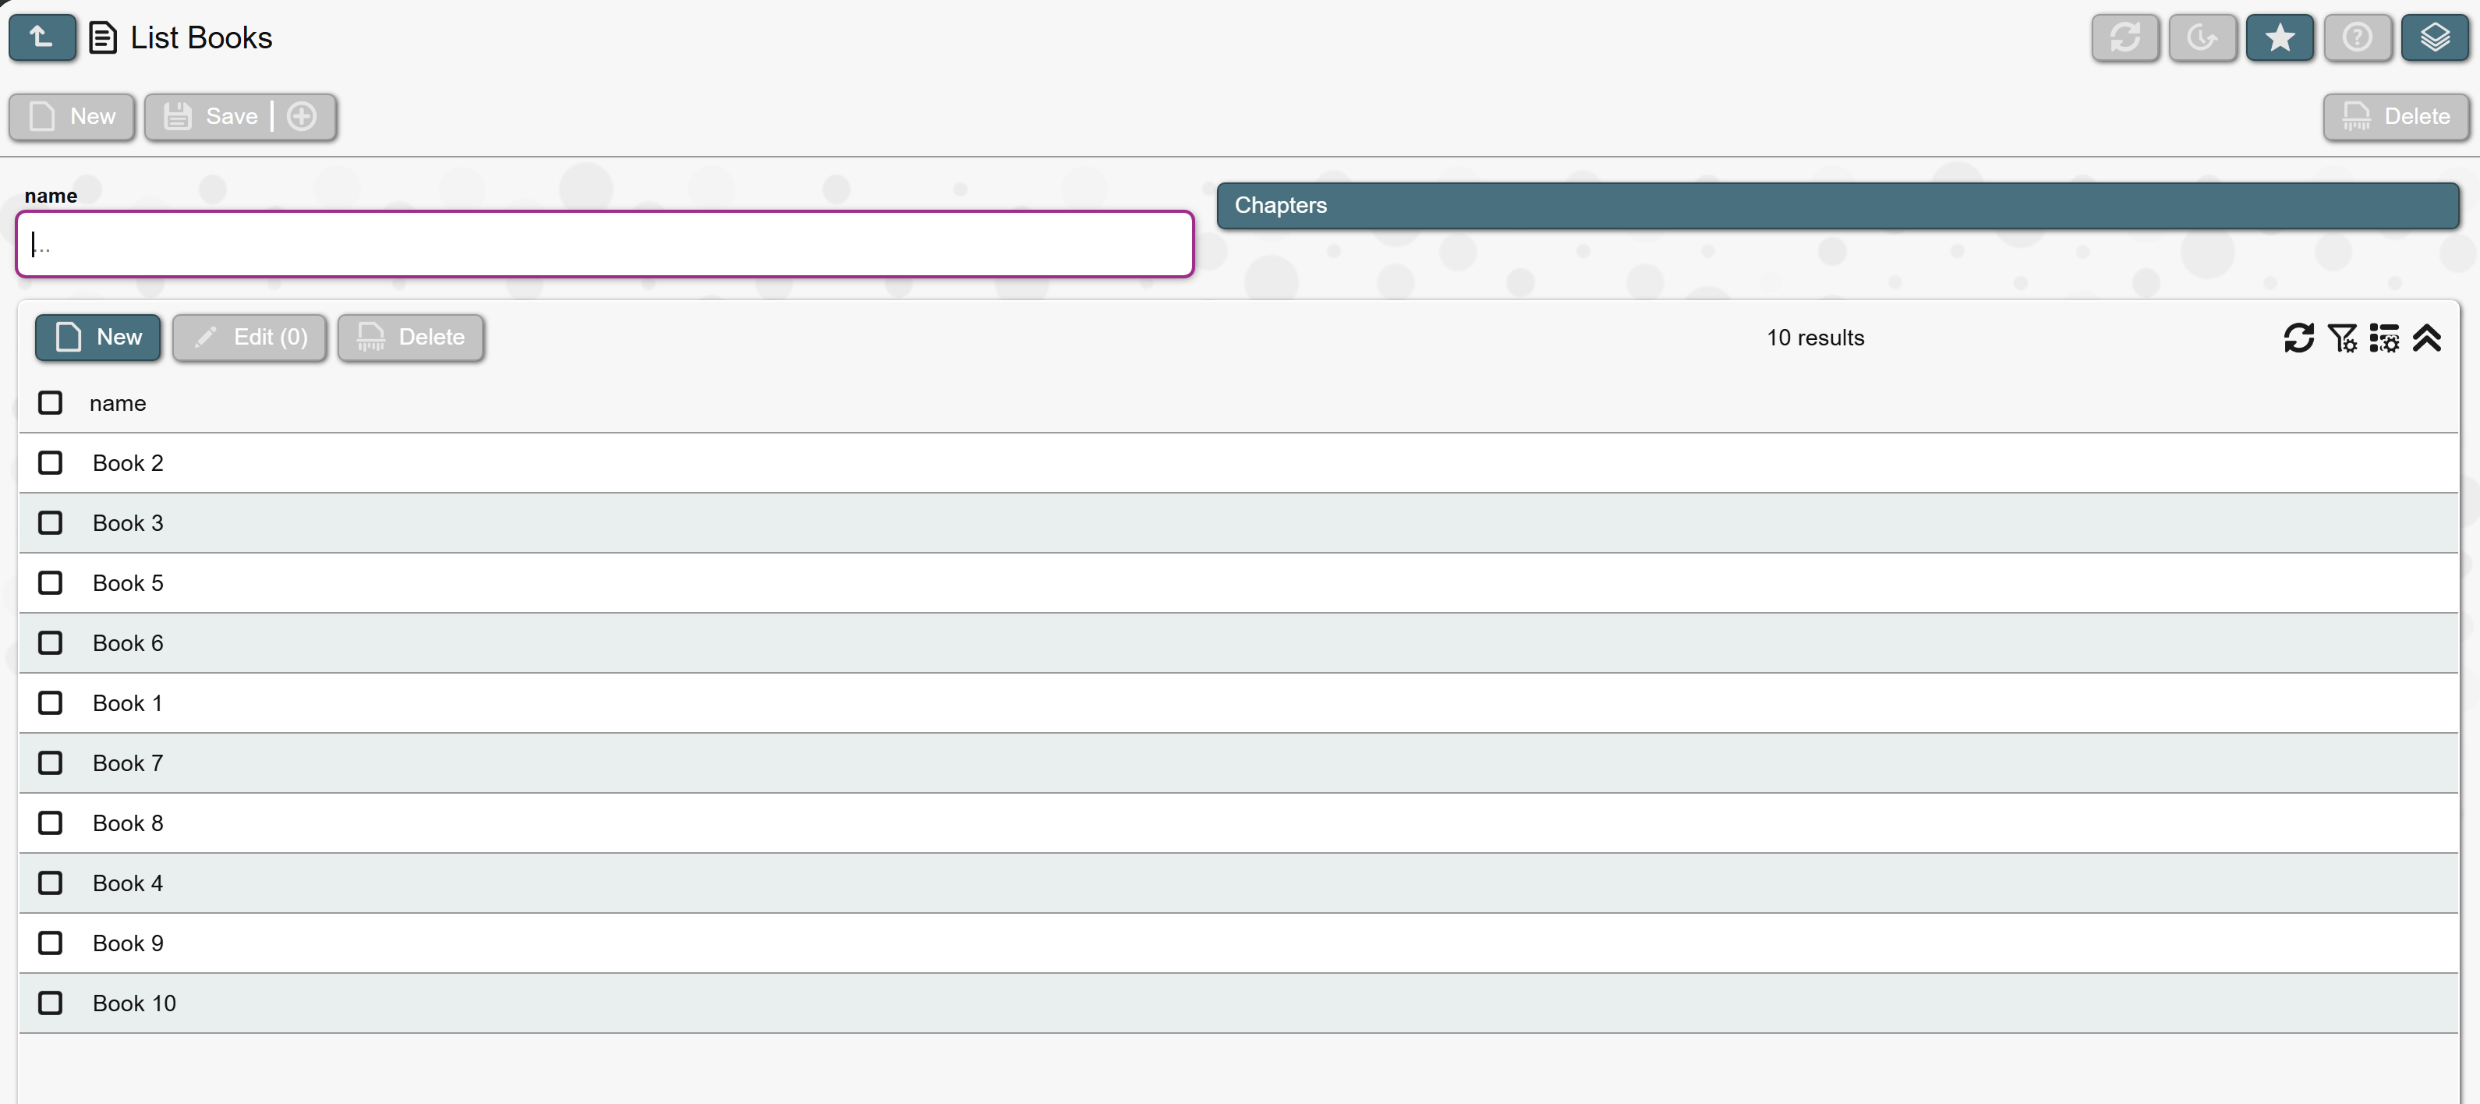Click the top-right Delete button
Image resolution: width=2480 pixels, height=1104 pixels.
pos(2395,116)
